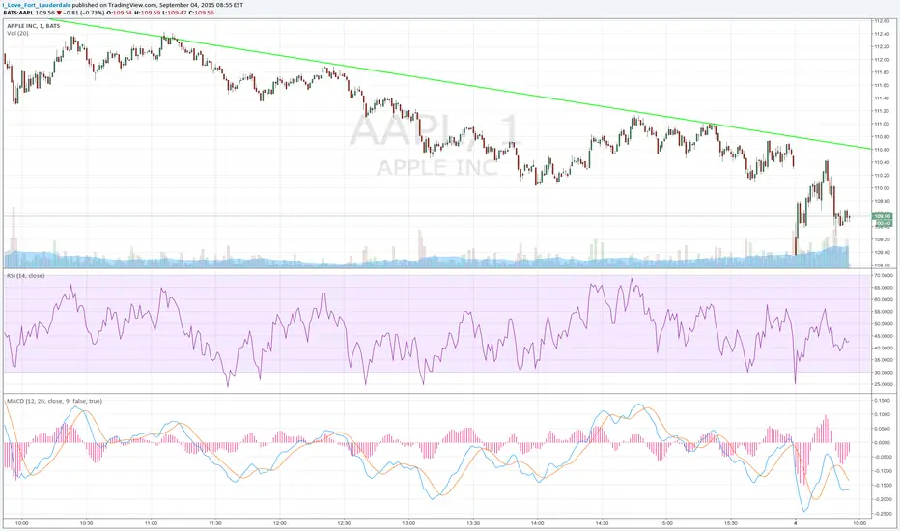The image size is (900, 531).
Task: Click the 110.60 price axis label
Action: (x=881, y=150)
